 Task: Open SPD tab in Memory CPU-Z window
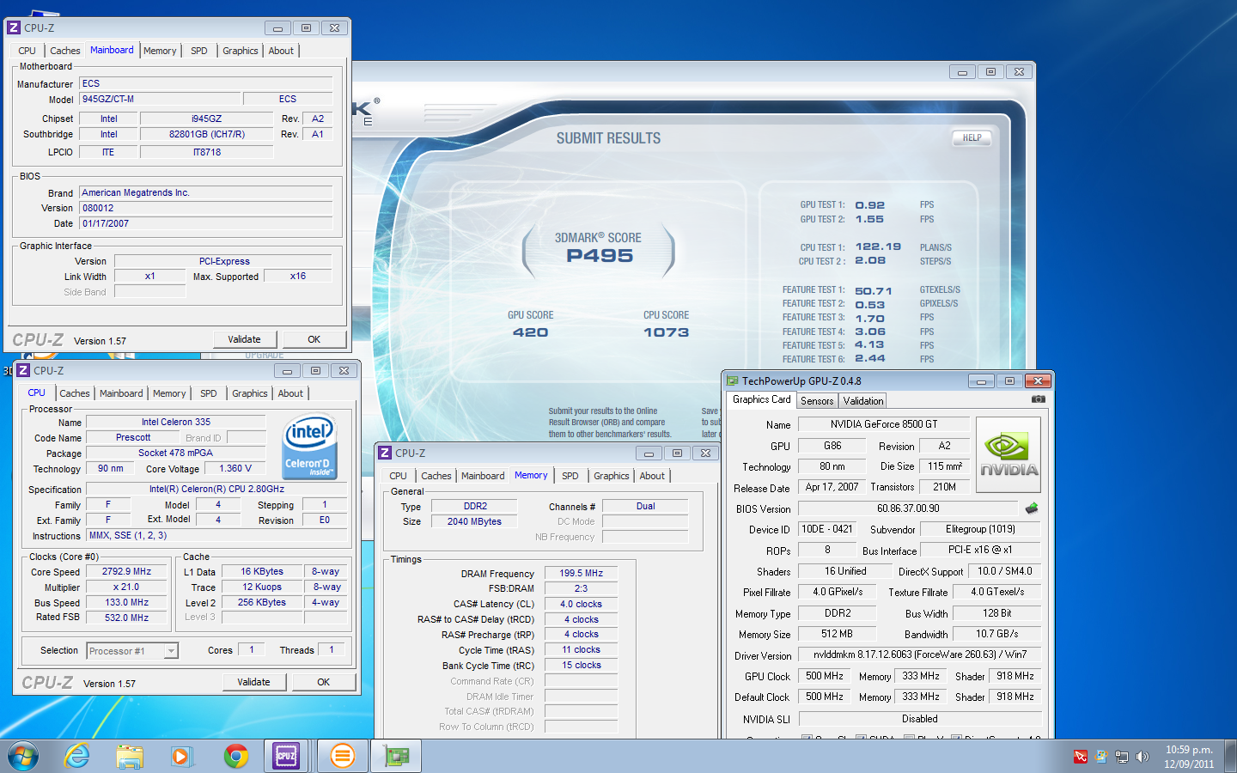tap(570, 476)
